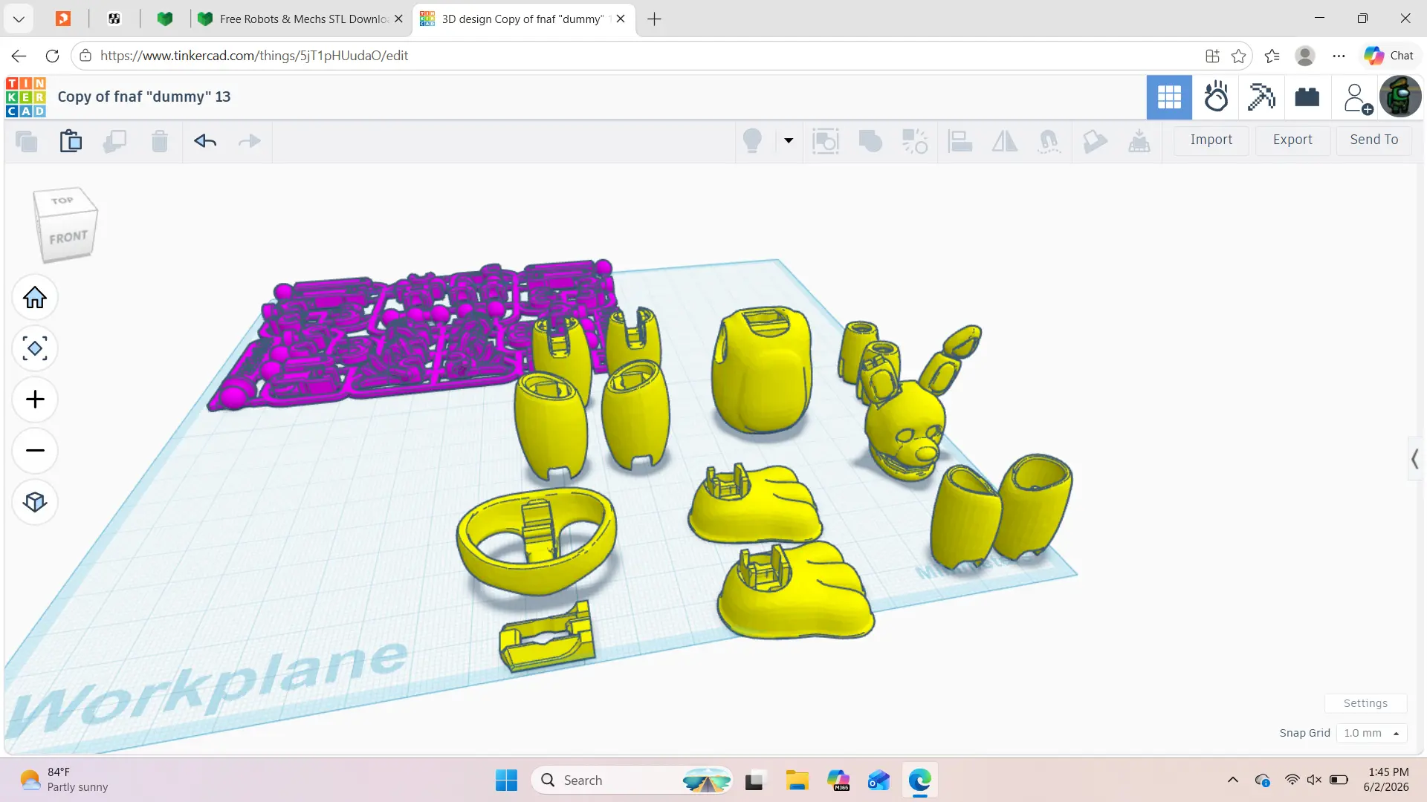Click the view cube TOP face
The image size is (1427, 802).
point(62,200)
